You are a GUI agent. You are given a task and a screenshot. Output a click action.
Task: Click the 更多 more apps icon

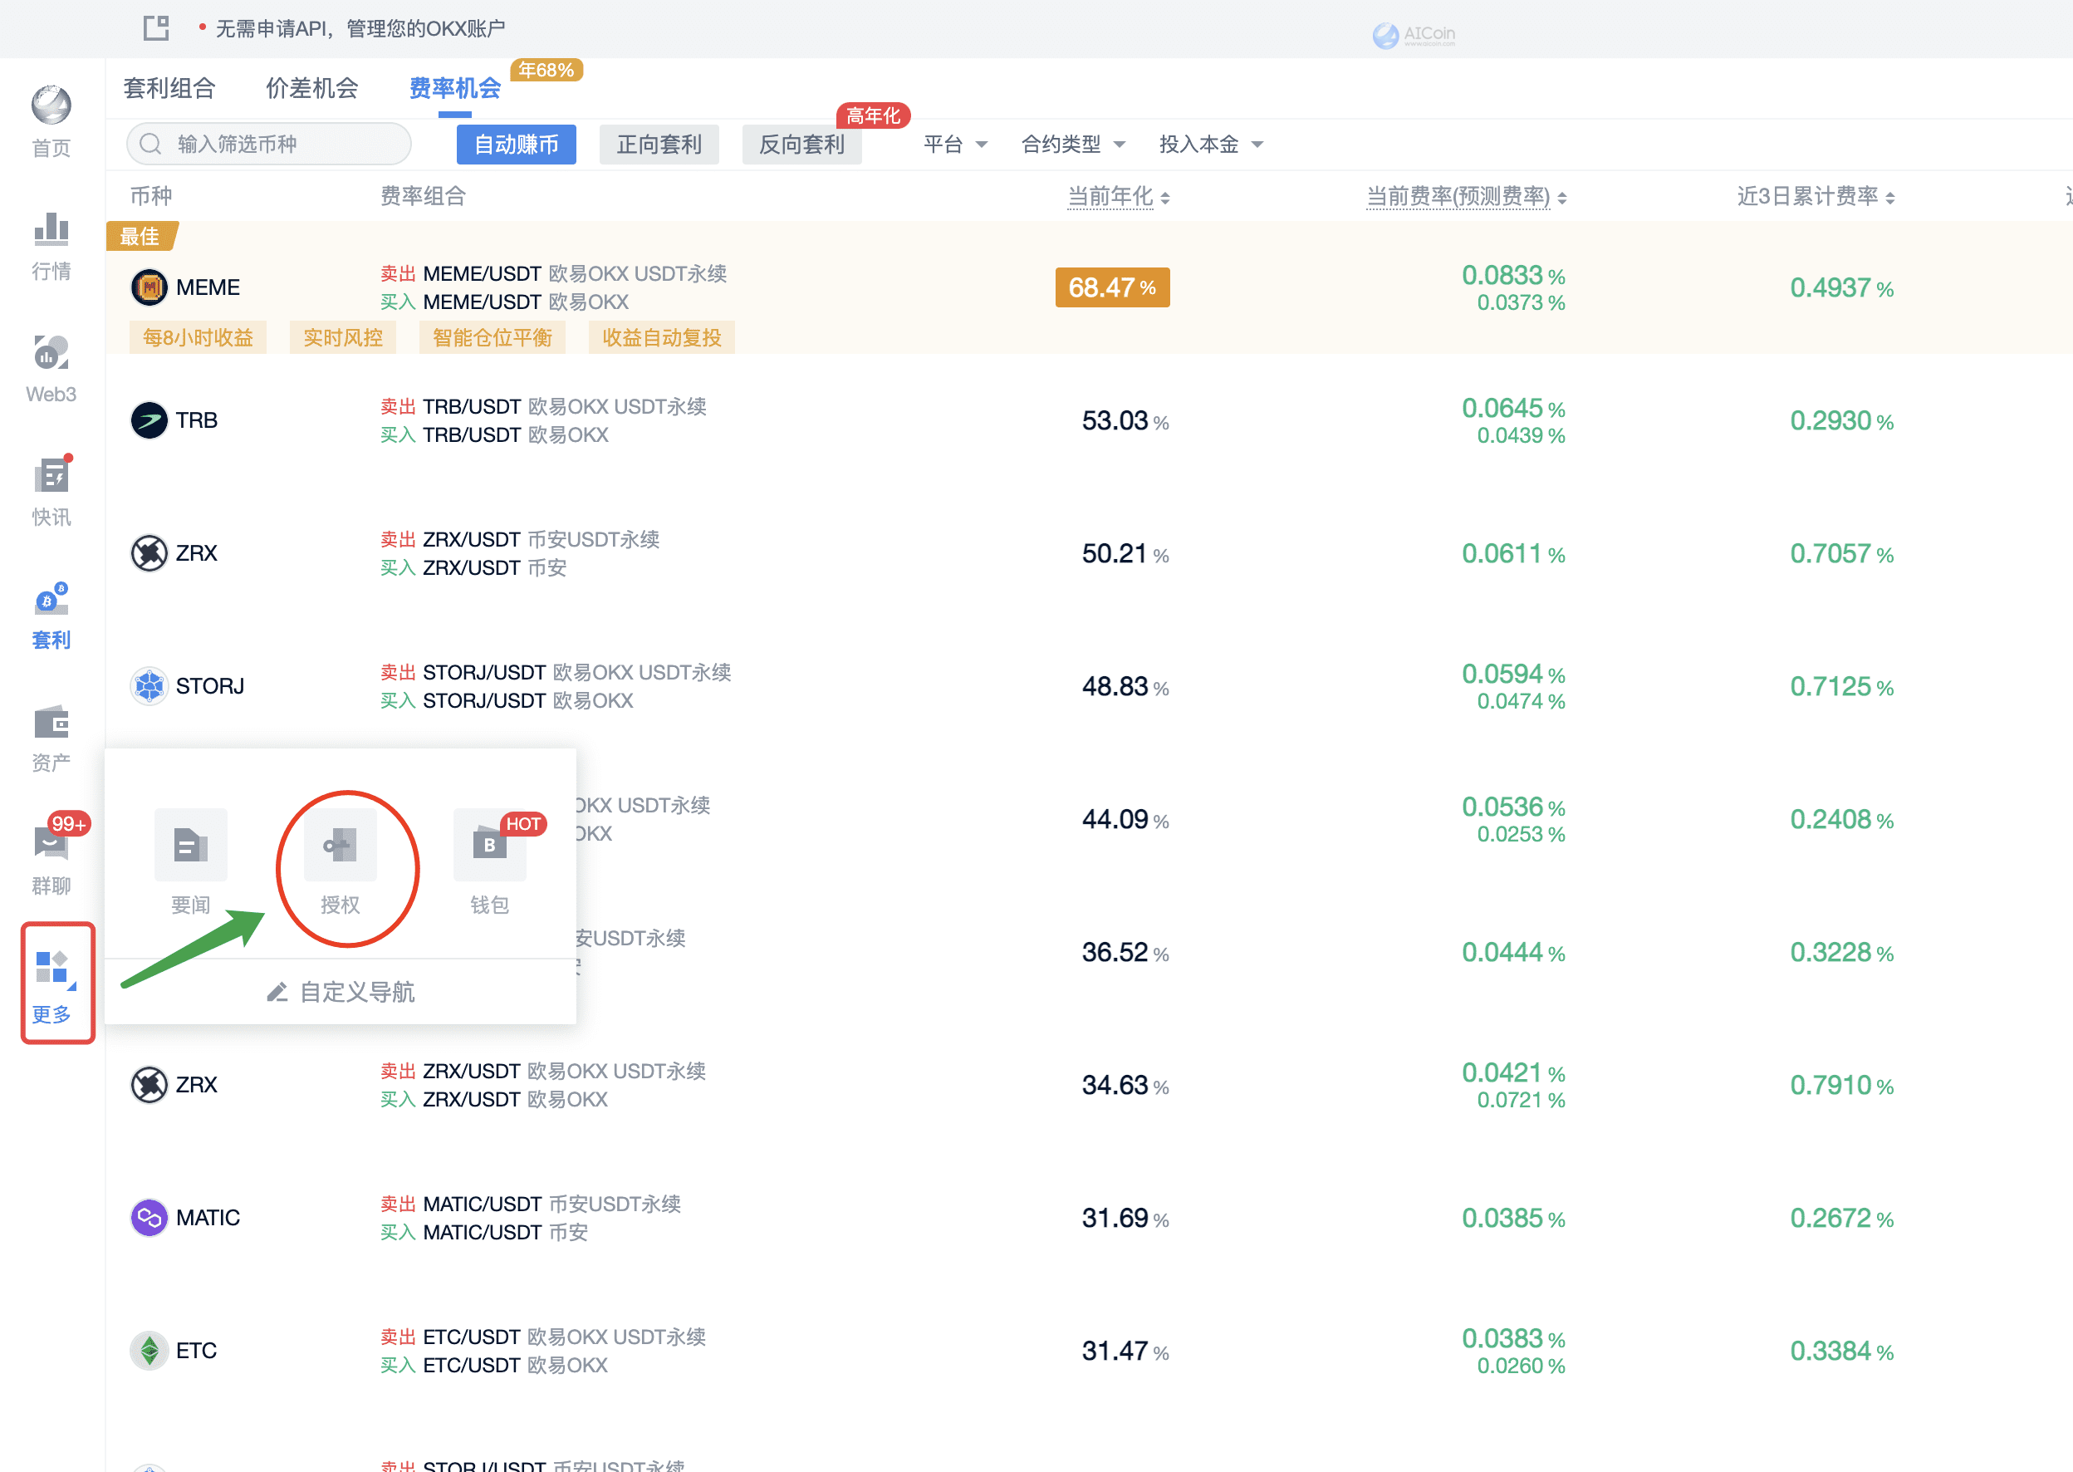tap(52, 968)
